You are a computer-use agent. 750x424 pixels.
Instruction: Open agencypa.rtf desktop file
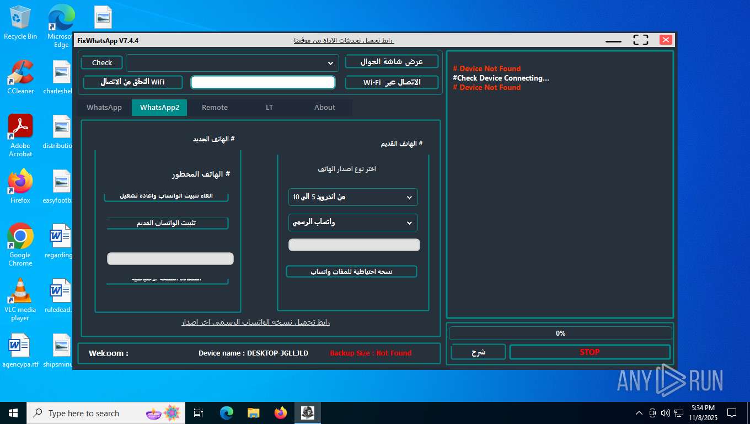pyautogui.click(x=20, y=351)
